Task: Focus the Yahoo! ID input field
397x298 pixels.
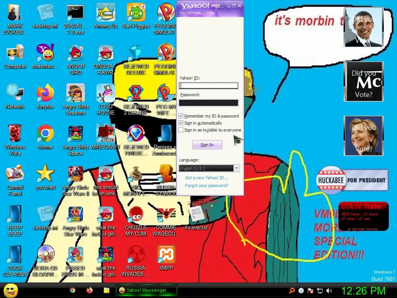Action: point(209,86)
